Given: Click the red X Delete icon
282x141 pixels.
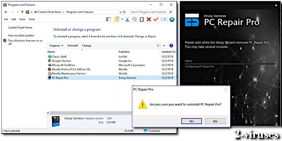Looking at the screenshot, I should pyautogui.click(x=149, y=19).
